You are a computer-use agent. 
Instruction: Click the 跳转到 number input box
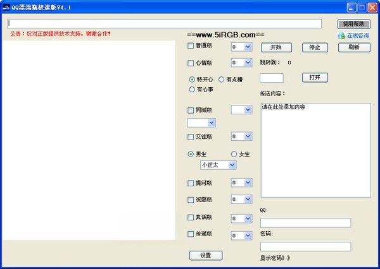tap(272, 78)
